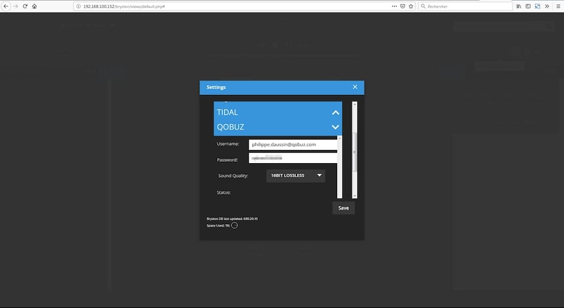Open the Sound Quality 16BIT LOSSLESS dropdown

pos(296,176)
